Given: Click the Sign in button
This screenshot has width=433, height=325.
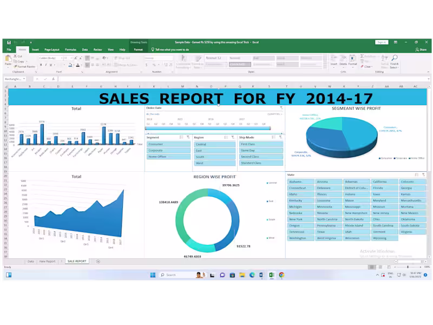Looking at the screenshot, I should pos(380,42).
